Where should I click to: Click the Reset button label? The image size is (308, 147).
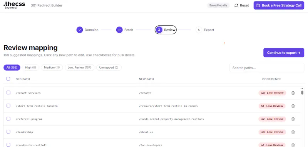(x=244, y=5)
